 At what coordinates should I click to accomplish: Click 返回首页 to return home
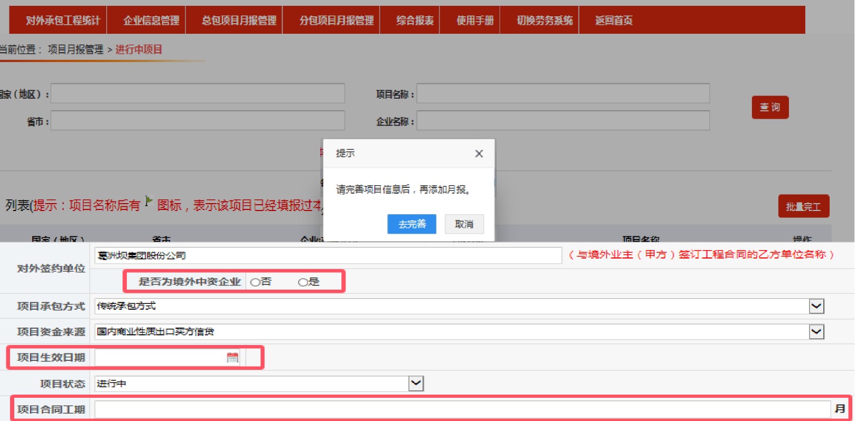click(x=614, y=21)
